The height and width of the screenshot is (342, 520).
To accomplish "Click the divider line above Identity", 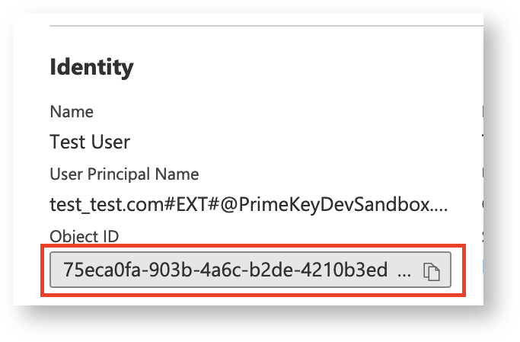I will (x=266, y=26).
